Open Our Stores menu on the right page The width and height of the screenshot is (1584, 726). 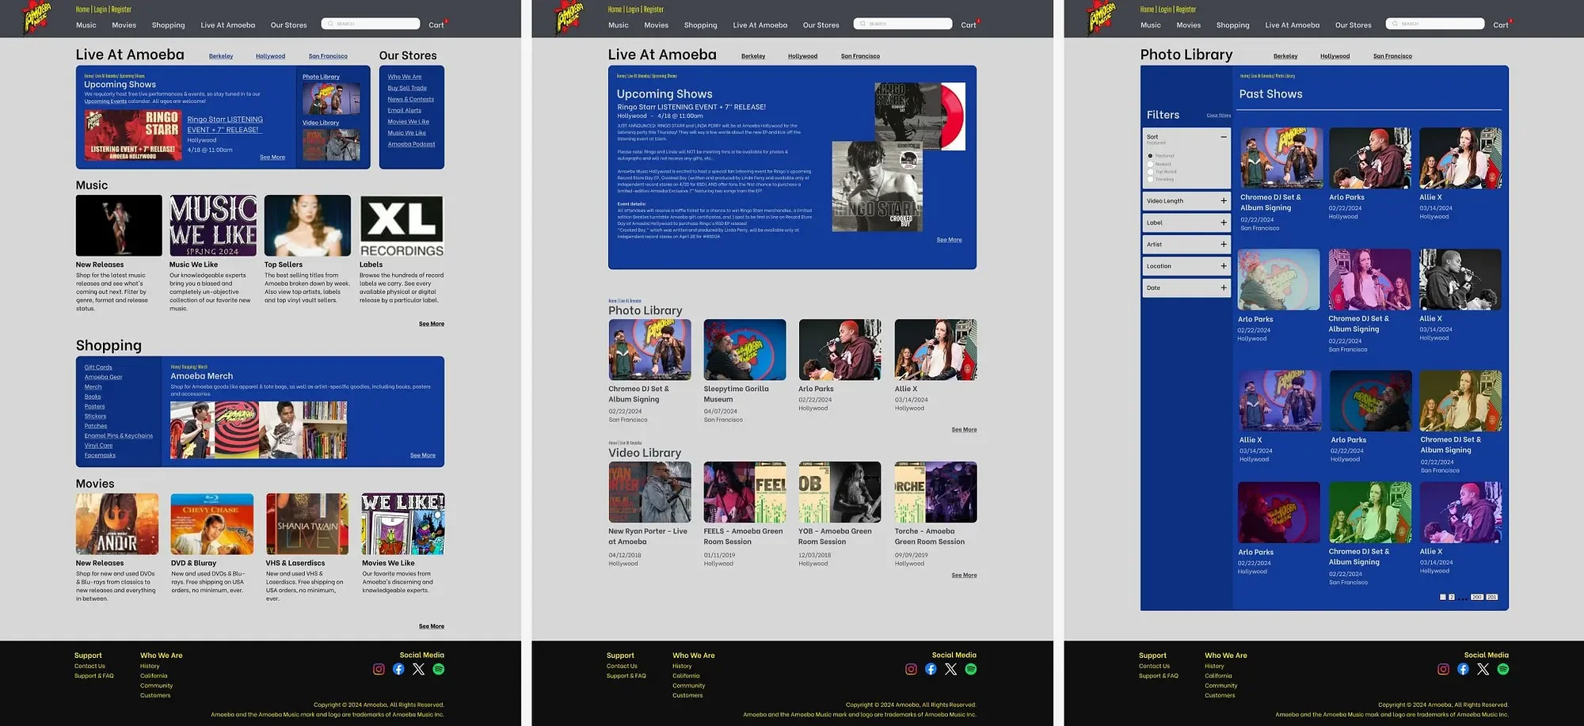(x=1354, y=25)
